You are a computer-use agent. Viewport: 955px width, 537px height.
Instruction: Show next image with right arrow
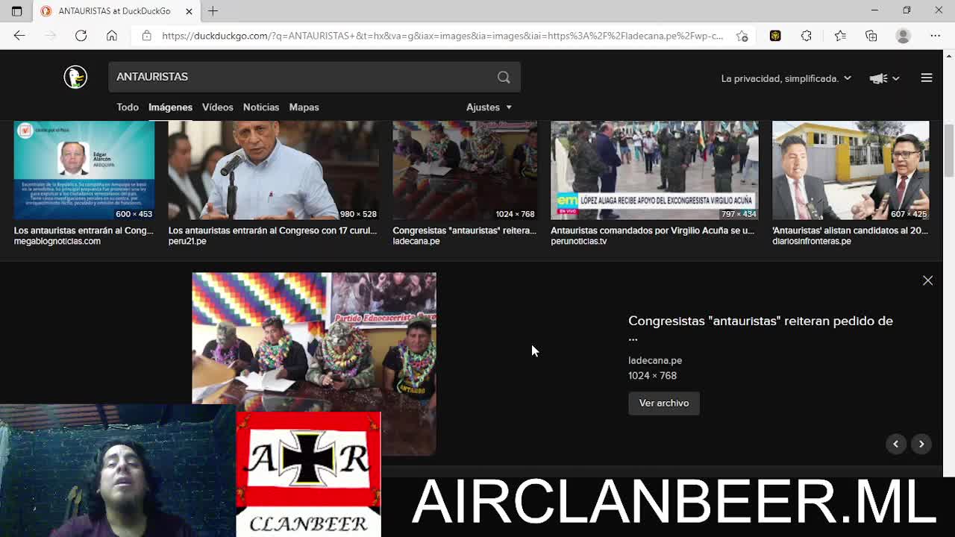[x=921, y=444]
